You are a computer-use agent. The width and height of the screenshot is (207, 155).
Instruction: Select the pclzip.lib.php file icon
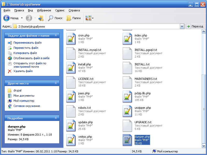pos(127,97)
